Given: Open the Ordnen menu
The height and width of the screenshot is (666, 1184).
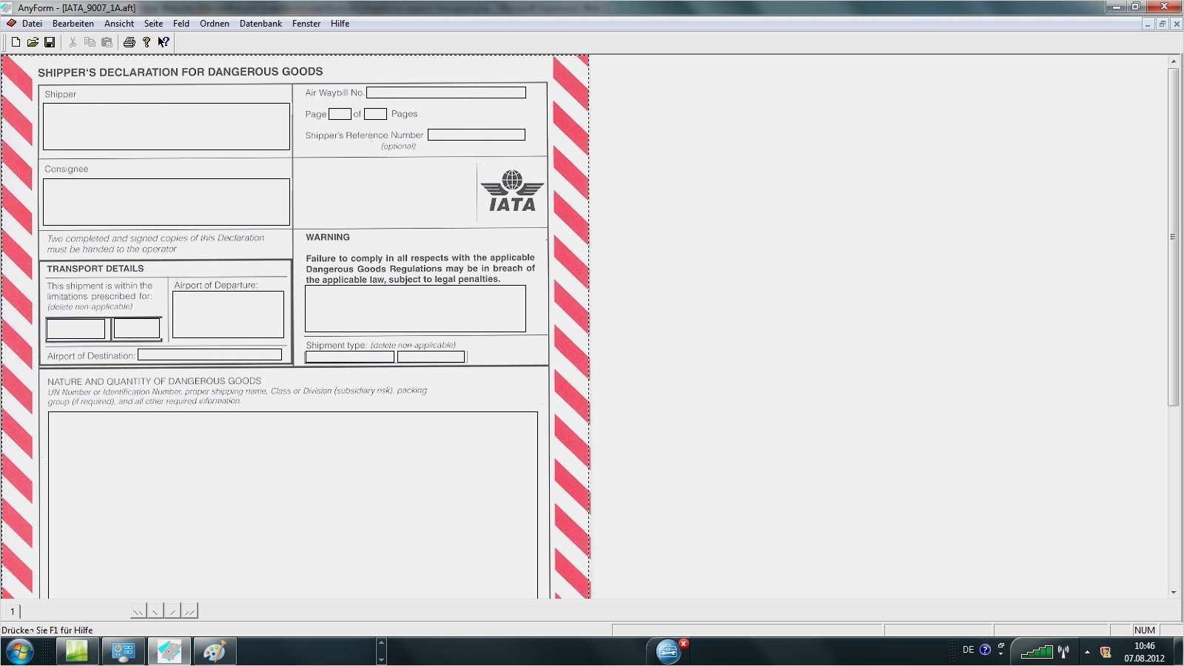Looking at the screenshot, I should tap(215, 24).
